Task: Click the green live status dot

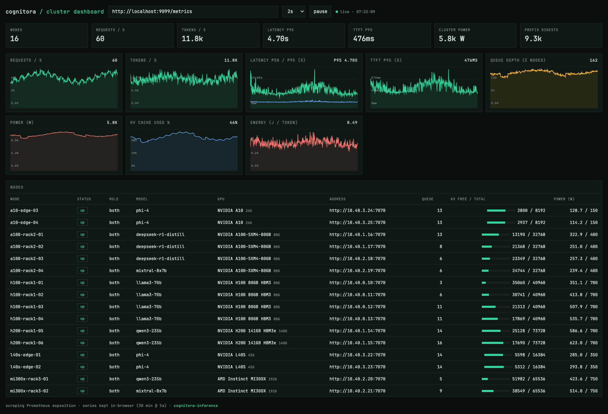Action: (337, 12)
